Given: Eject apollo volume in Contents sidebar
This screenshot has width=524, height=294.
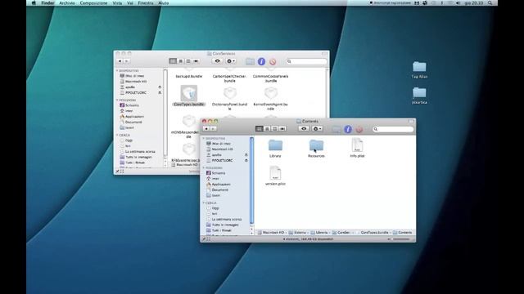Looking at the screenshot, I should point(246,154).
